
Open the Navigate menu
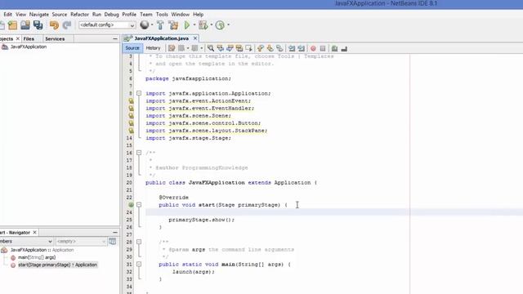(39, 15)
